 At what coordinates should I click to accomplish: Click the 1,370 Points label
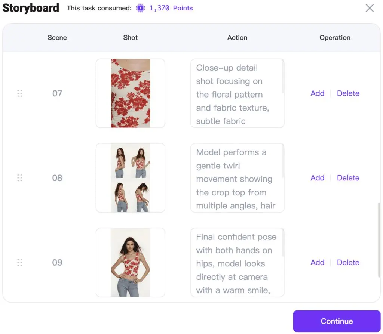pyautogui.click(x=171, y=8)
